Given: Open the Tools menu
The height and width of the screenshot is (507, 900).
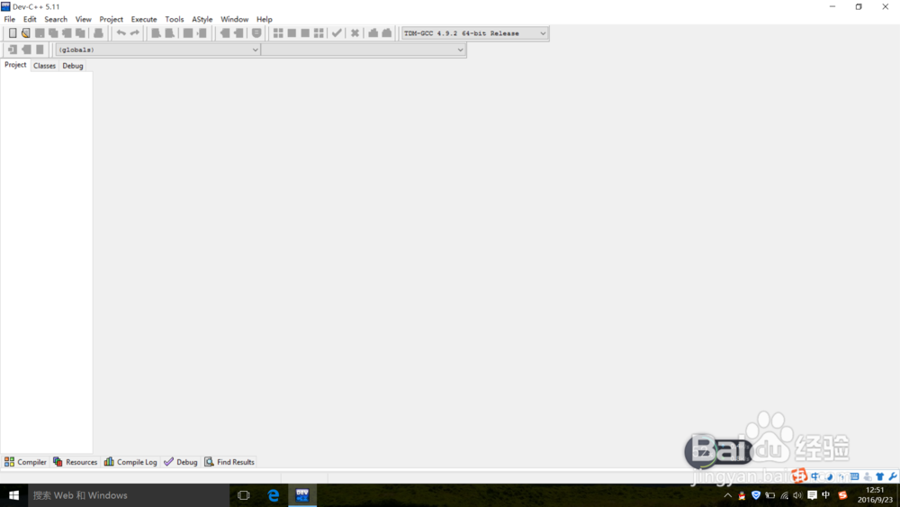Looking at the screenshot, I should (174, 19).
